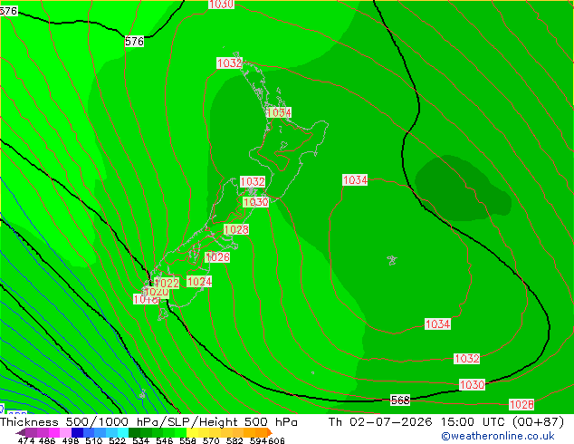Viewport: 574px width, 444px height.
Task: Open the weatheronline.co.uk copyright link
Action: tap(497, 436)
